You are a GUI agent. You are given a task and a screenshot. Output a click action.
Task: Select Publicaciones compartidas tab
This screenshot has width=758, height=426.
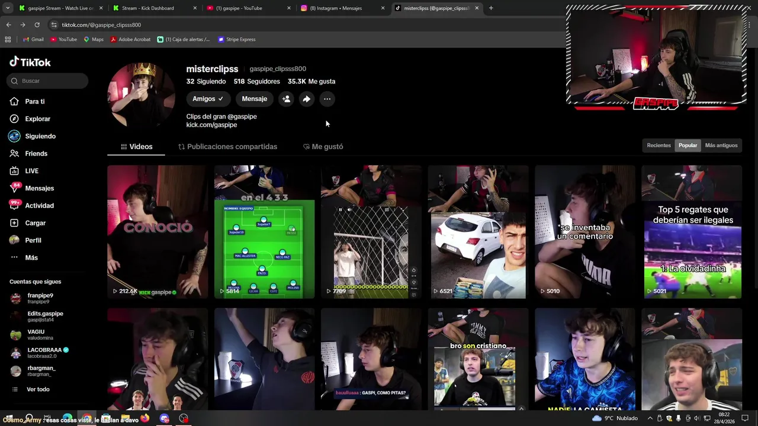tap(227, 147)
